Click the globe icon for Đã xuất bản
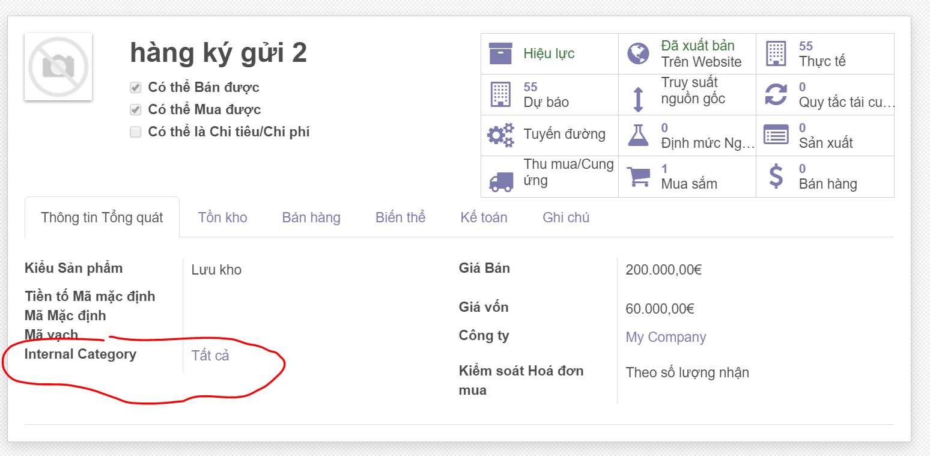Screen dimensions: 930x456 [x=638, y=53]
